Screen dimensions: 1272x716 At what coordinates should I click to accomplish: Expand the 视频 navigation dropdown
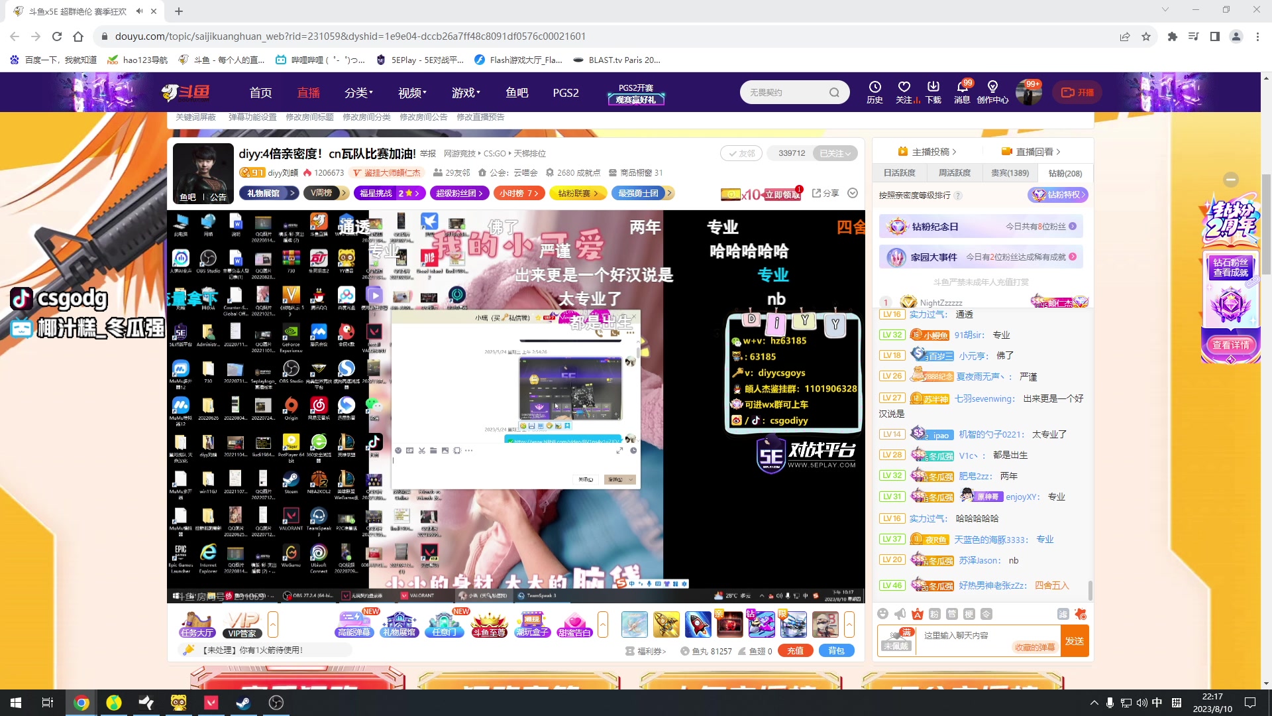pyautogui.click(x=412, y=93)
